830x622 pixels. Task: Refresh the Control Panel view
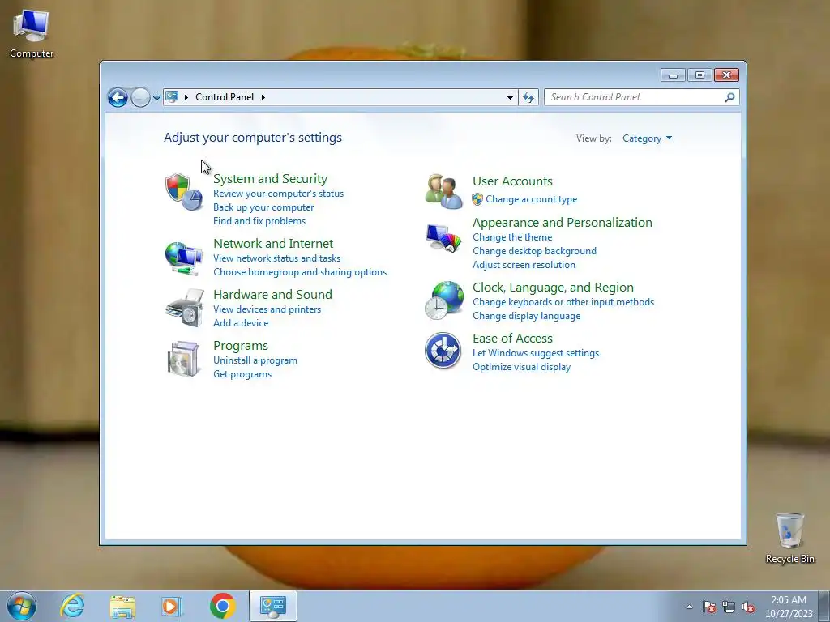528,97
